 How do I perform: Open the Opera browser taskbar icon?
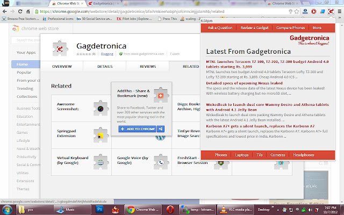point(170,210)
